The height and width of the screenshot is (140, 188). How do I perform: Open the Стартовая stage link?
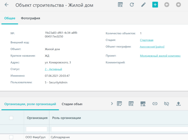pos(147,40)
